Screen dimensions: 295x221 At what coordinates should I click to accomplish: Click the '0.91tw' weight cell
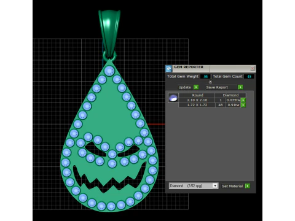coord(234,105)
